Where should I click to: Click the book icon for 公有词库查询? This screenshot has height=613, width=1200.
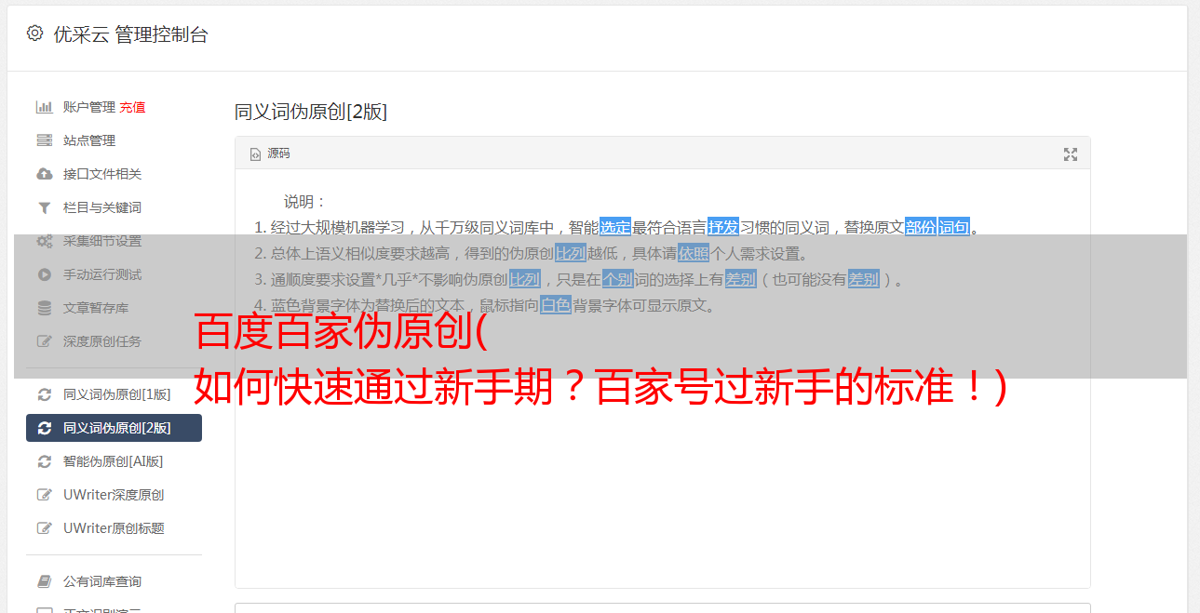(x=44, y=581)
